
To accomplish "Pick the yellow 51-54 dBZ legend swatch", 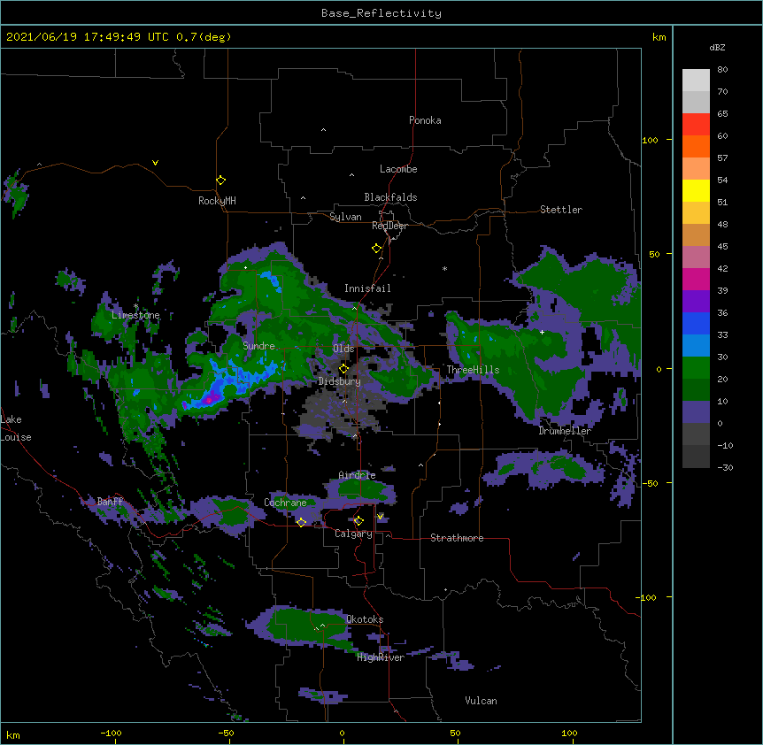I will coord(696,190).
